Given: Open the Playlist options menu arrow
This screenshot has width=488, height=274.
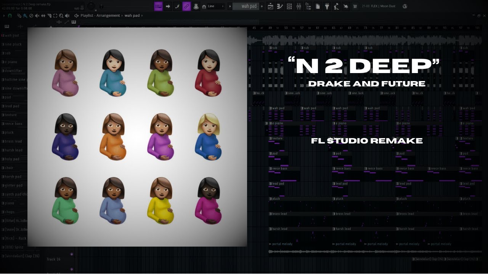Looking at the screenshot, I should tap(4, 16).
